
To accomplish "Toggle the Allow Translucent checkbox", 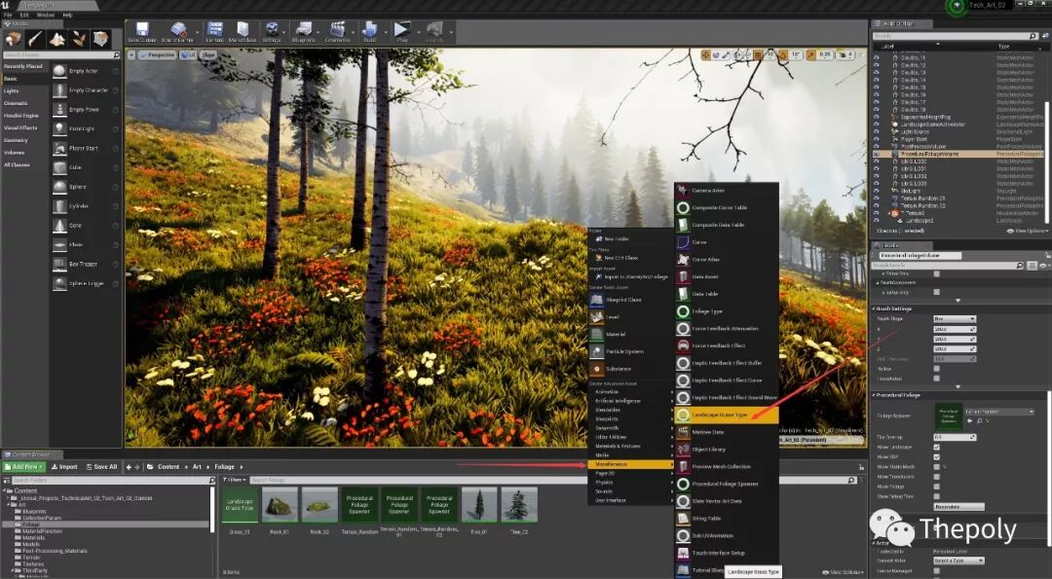I will click(937, 477).
